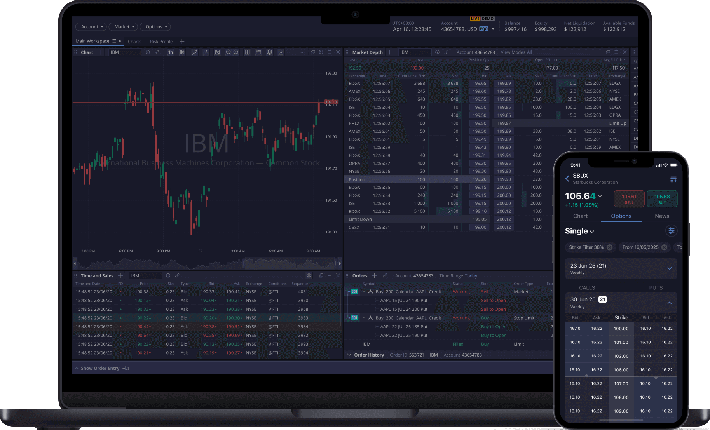This screenshot has height=430, width=710.
Task: Open the Chart tab on the phone
Action: tap(580, 216)
